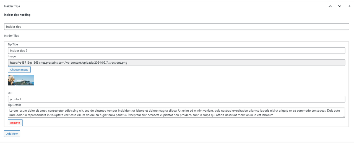Image resolution: width=354 pixels, height=143 pixels.
Task: Click the 'URL' field label
Action: point(10,93)
